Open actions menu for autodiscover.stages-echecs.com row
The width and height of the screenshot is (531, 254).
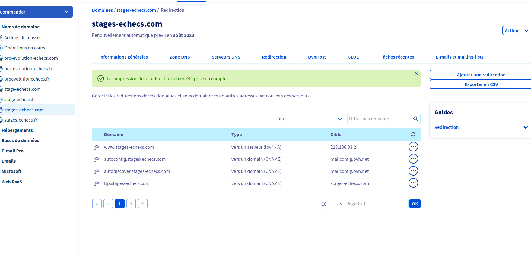[413, 171]
